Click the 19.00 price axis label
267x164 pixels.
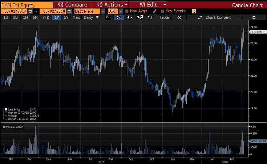click(x=254, y=108)
